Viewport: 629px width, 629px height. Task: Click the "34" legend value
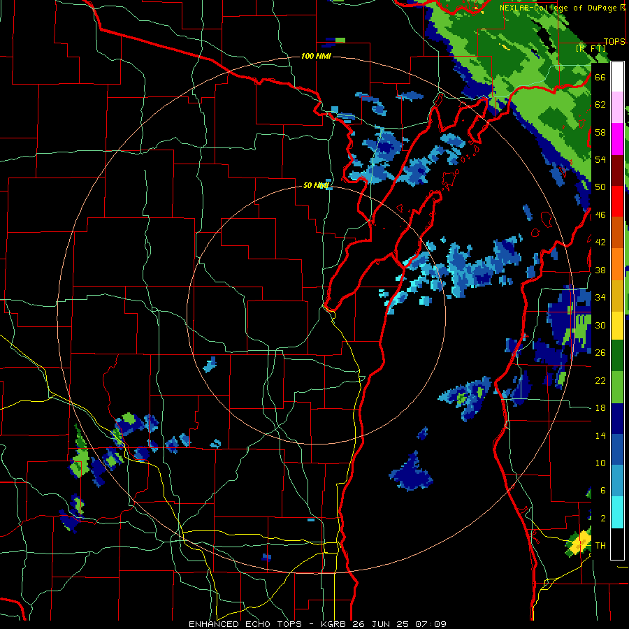600,298
